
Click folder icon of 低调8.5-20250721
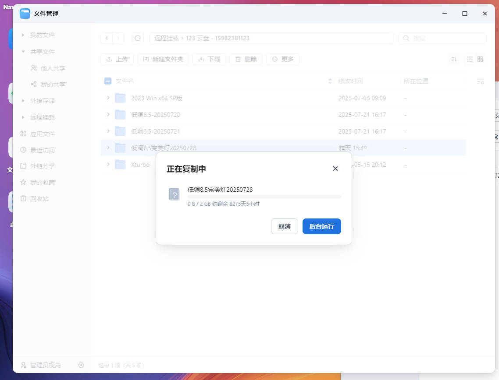pyautogui.click(x=120, y=131)
